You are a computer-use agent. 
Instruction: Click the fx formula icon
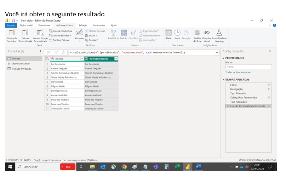pos(63,52)
